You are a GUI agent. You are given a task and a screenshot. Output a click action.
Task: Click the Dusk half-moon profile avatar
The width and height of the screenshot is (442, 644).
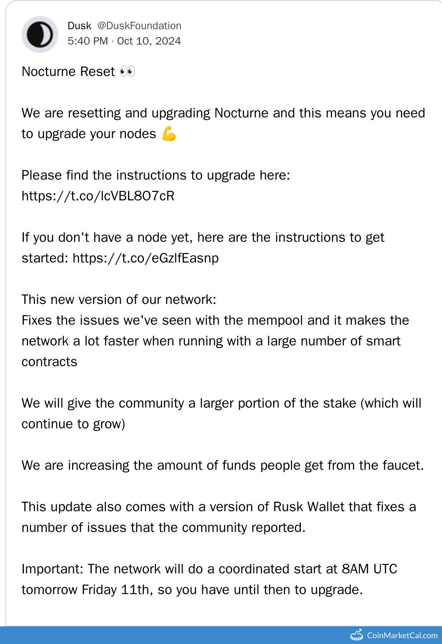[40, 35]
